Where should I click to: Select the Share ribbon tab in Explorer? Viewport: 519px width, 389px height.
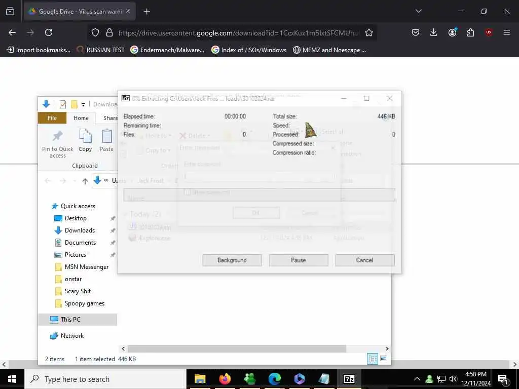click(110, 118)
